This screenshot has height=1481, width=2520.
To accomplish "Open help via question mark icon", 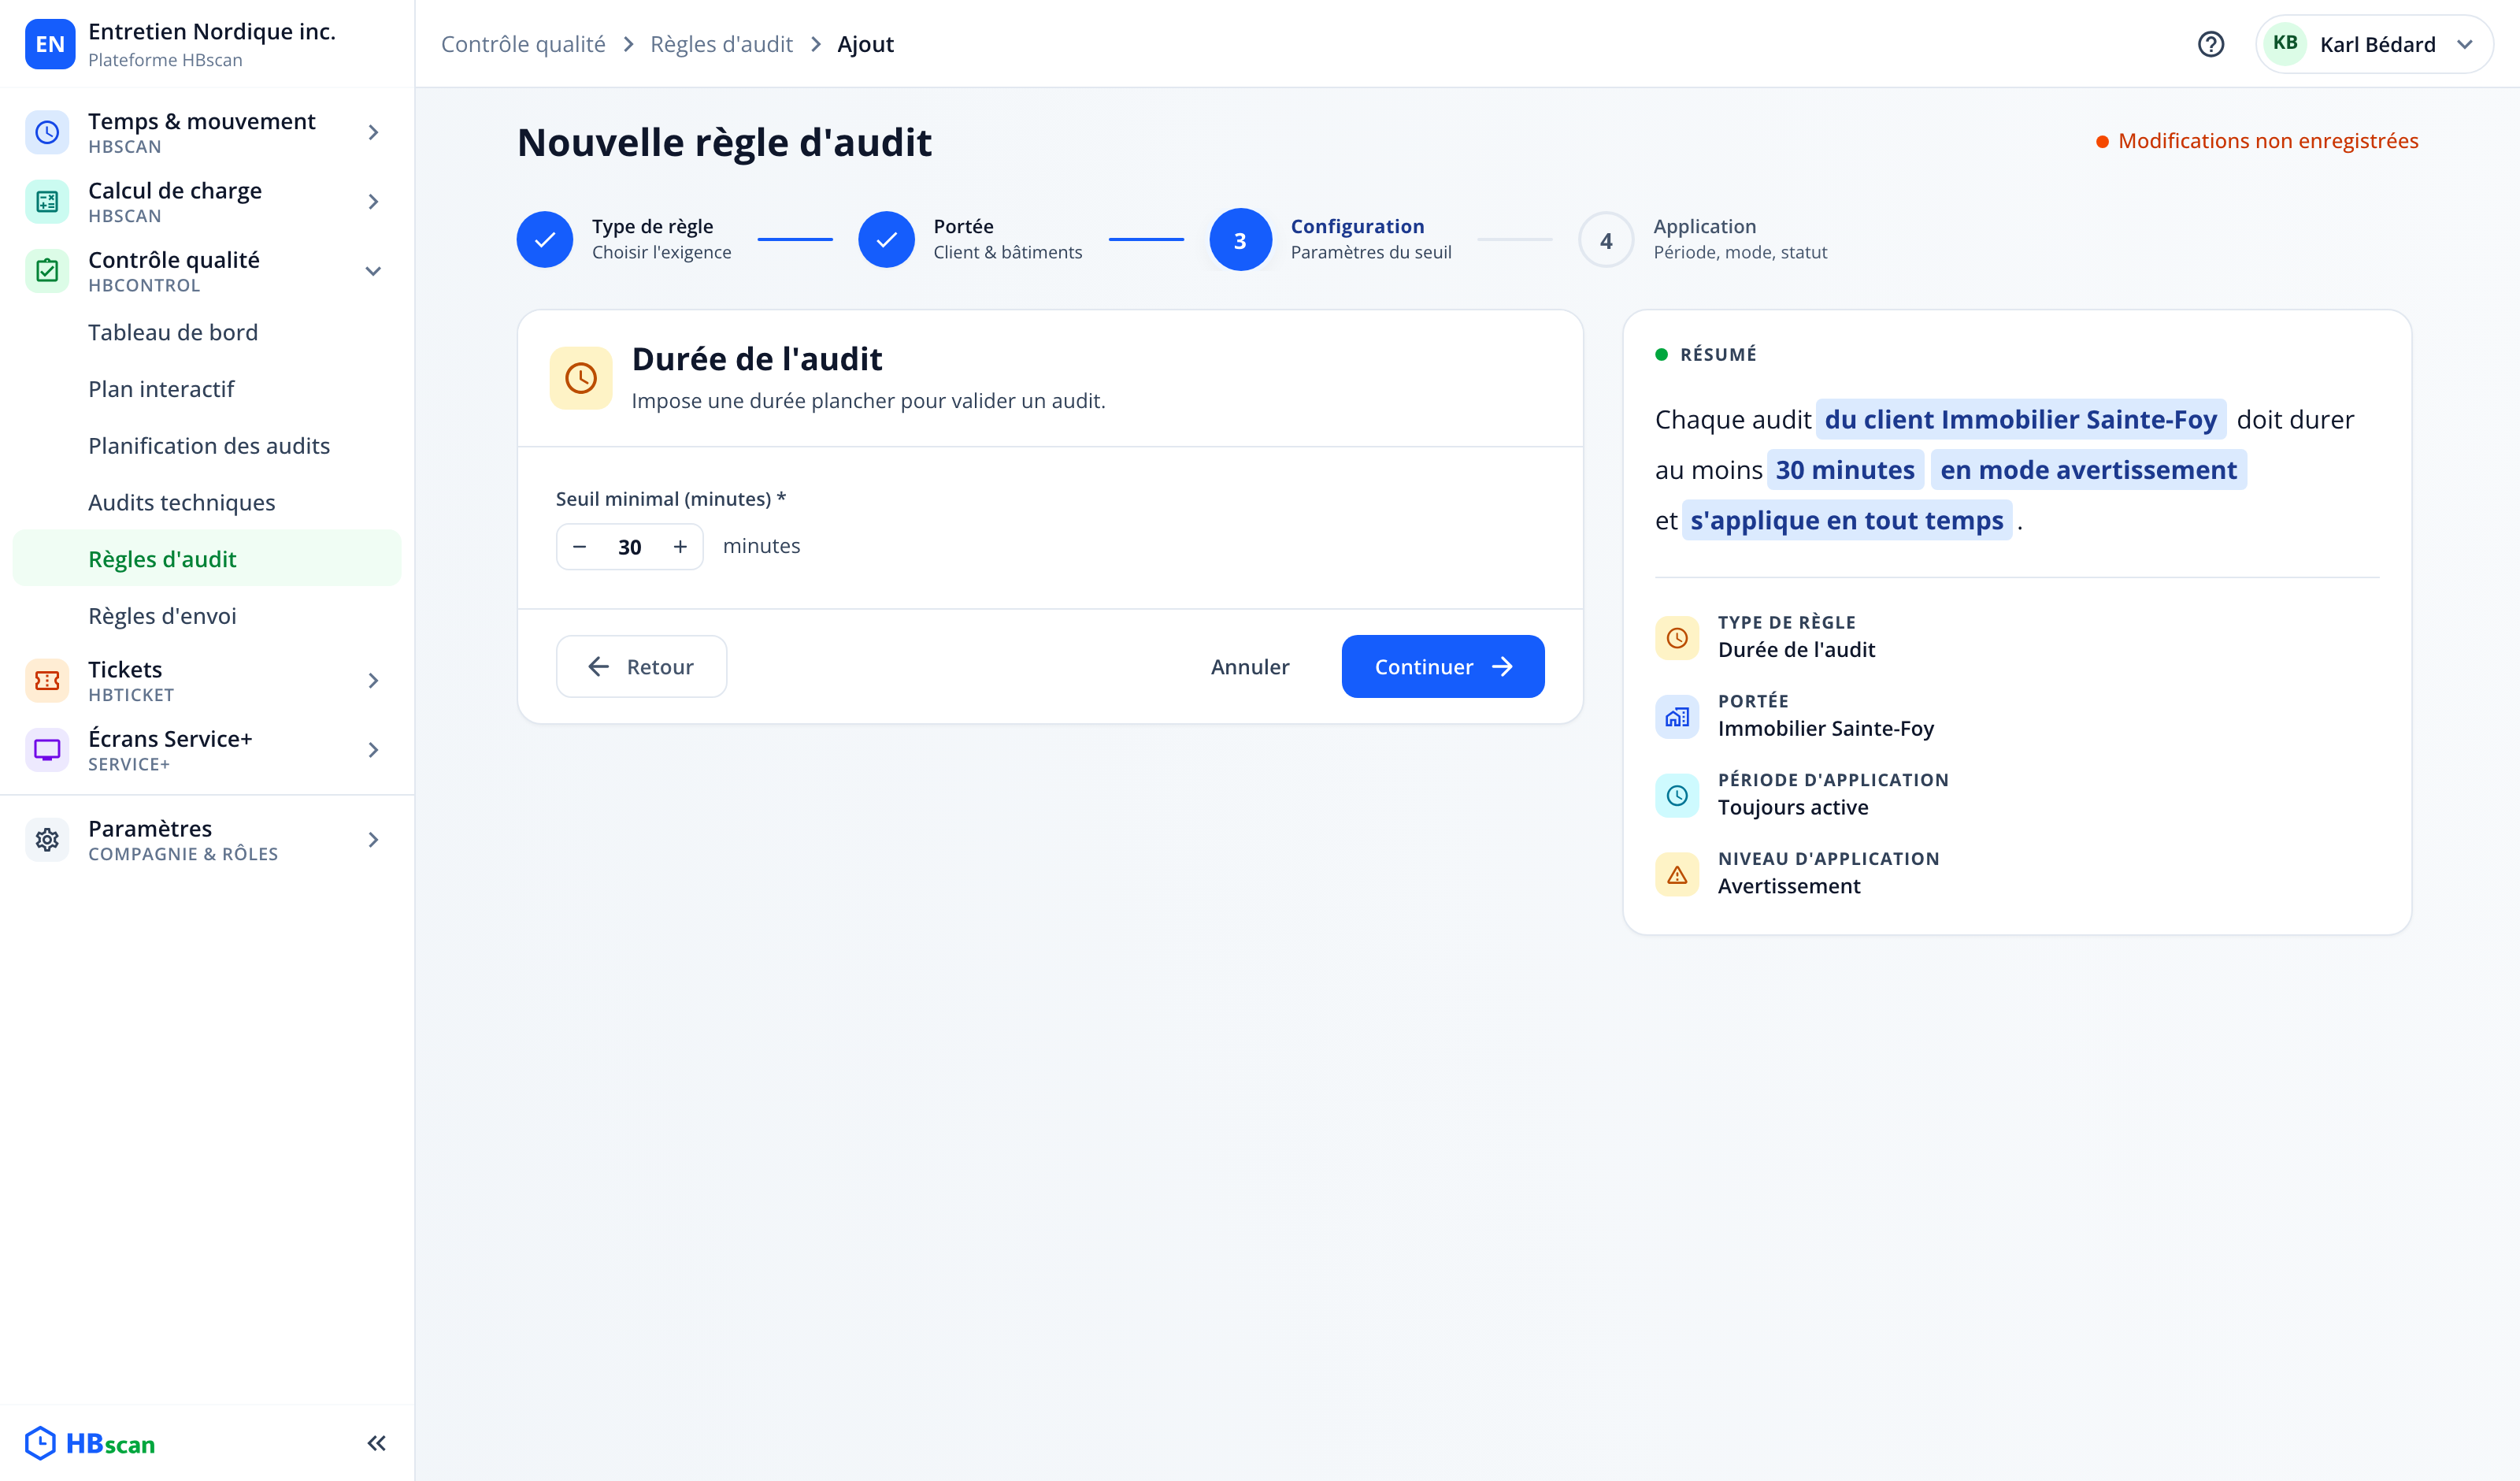I will pyautogui.click(x=2210, y=44).
